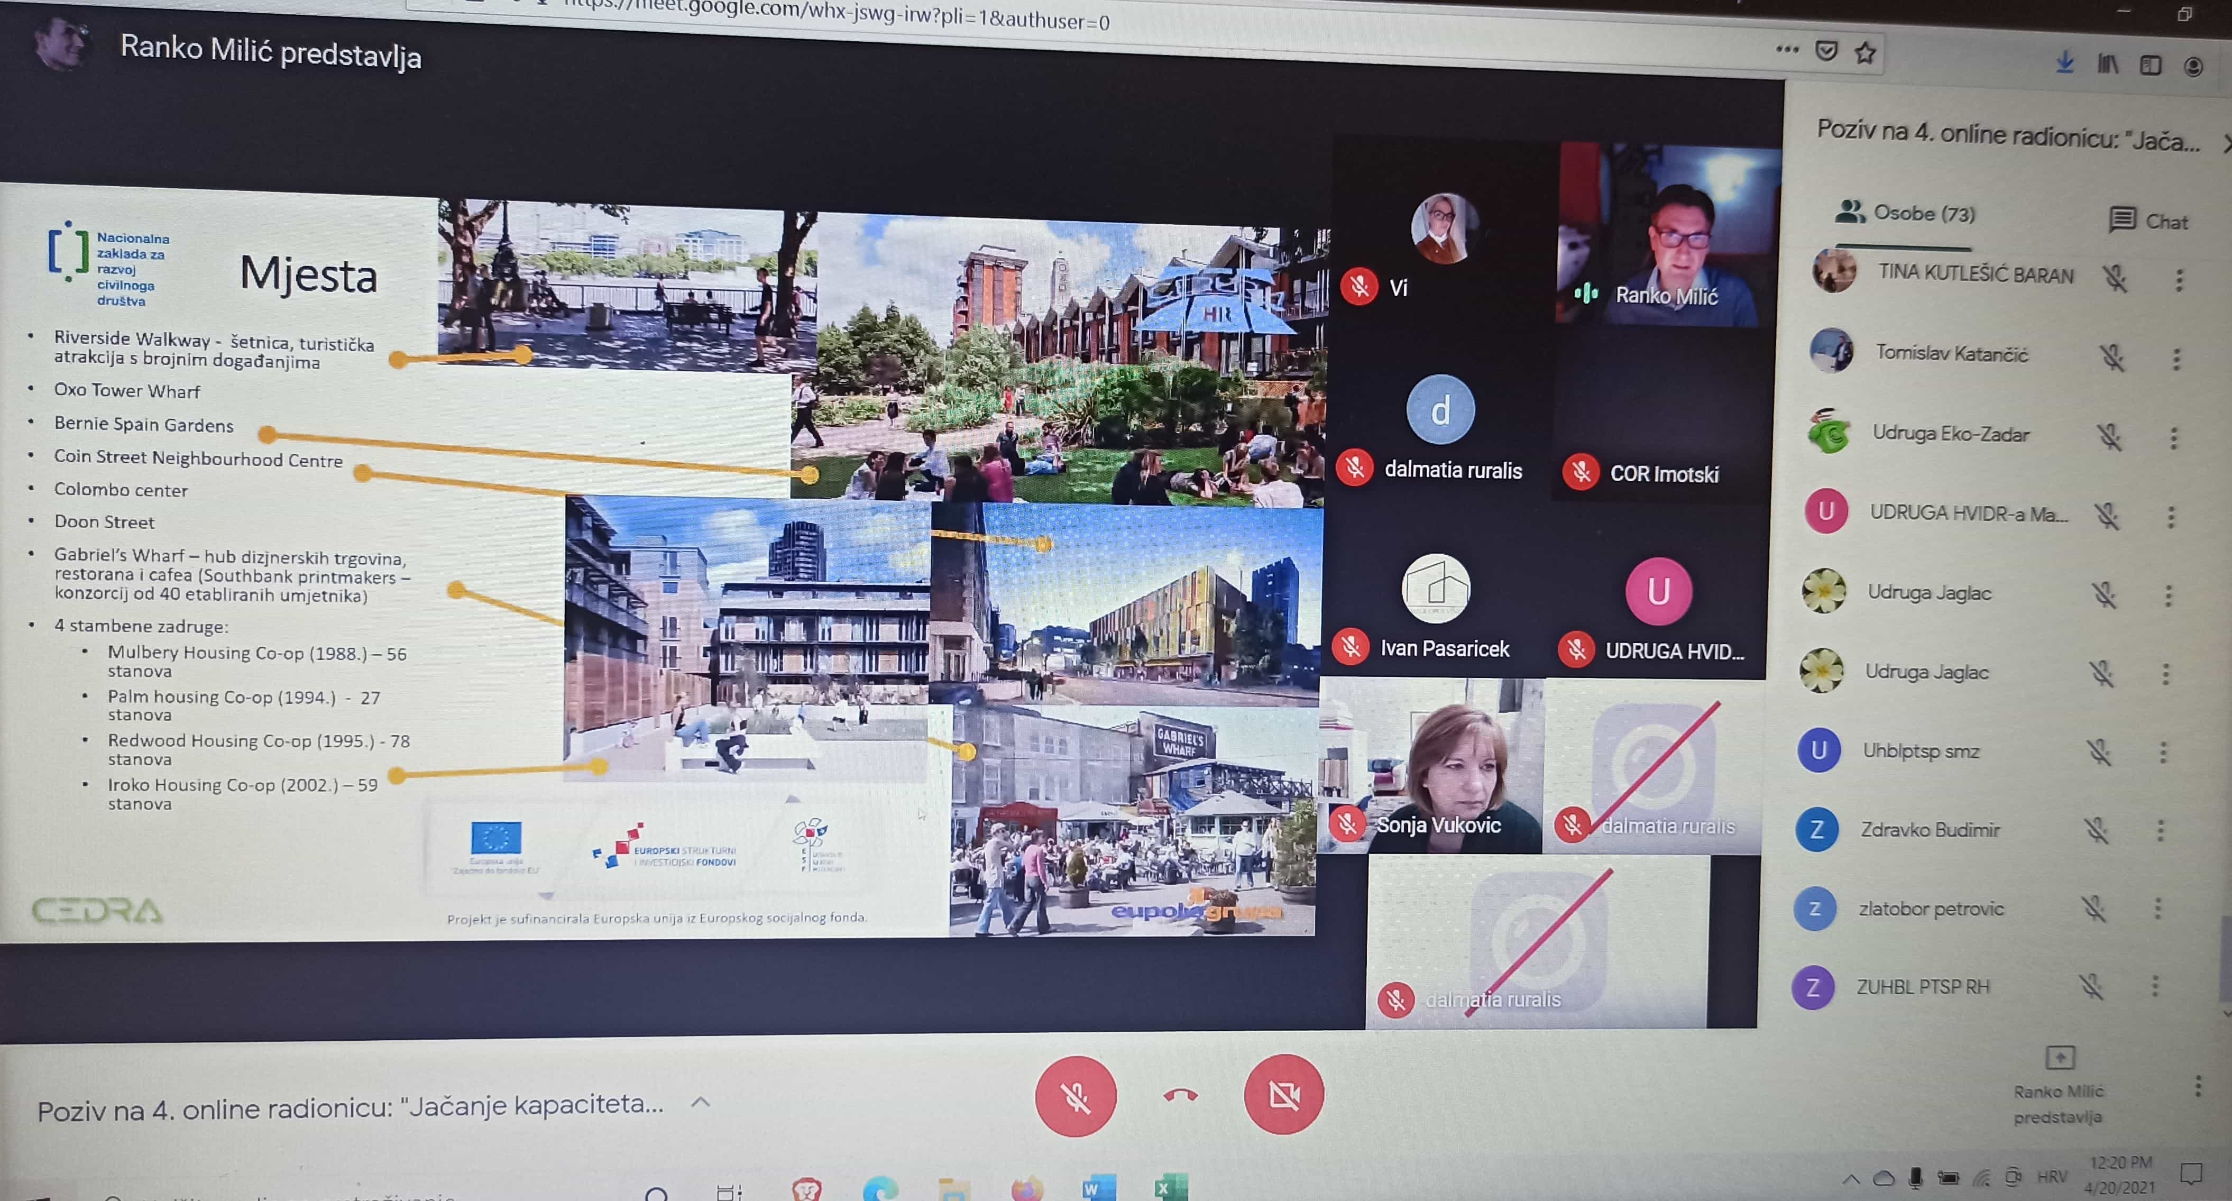Click the Firefox bookmark star icon
This screenshot has height=1201, width=2232.
[x=1866, y=53]
